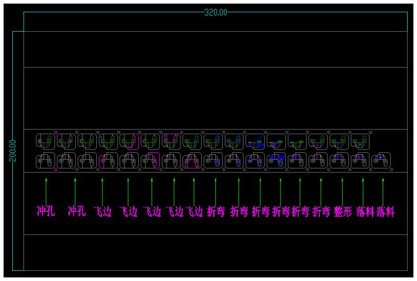The height and width of the screenshot is (281, 417).
Task: Click the green arrow above the 整形 label
Action: tap(342, 192)
